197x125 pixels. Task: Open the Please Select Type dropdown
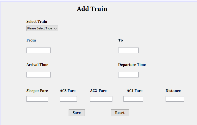pyautogui.click(x=42, y=28)
